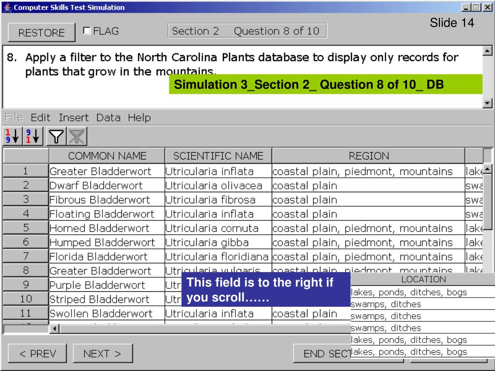Viewport: 495px width, 371px height.
Task: Click the Striped Bladderwort cell
Action: click(x=107, y=299)
